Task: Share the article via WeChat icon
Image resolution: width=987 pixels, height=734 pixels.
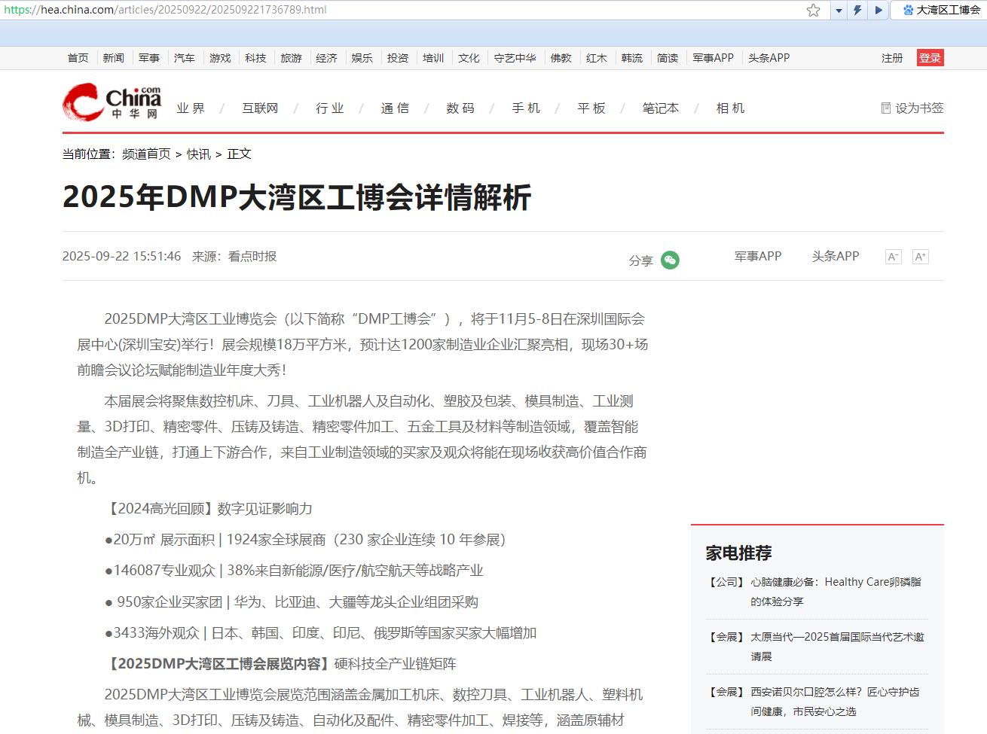Action: coord(670,260)
